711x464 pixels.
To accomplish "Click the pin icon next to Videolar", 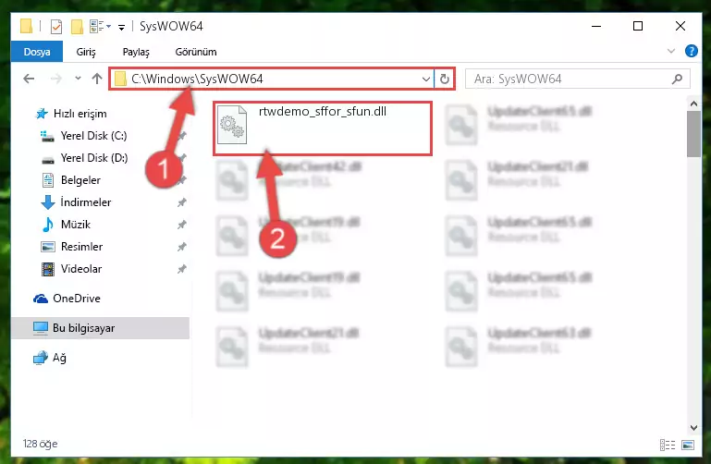I will (182, 269).
